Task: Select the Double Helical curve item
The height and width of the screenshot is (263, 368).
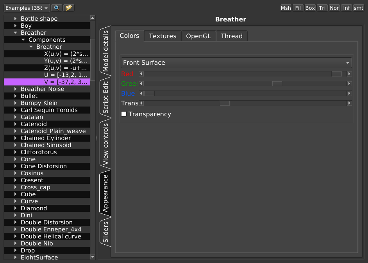Action: coord(47,236)
